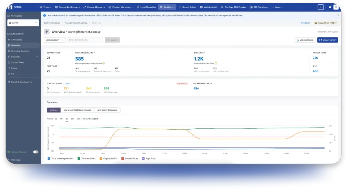Screen dimensions: 347x191
Task: Click the IPs sidebar icon
Action: [x=9, y=74]
